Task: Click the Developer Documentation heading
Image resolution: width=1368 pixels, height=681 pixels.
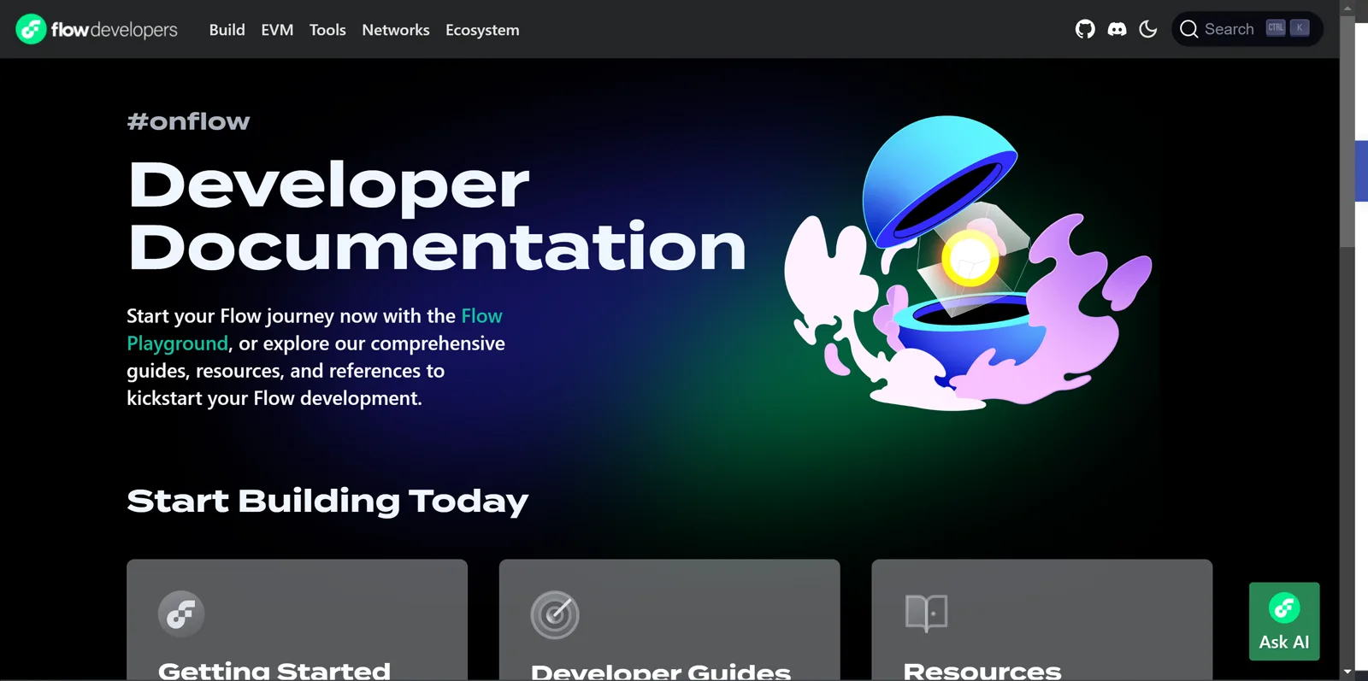Action: tap(437, 215)
